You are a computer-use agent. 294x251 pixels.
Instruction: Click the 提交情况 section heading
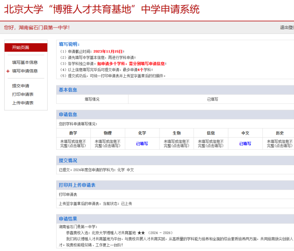68,161
